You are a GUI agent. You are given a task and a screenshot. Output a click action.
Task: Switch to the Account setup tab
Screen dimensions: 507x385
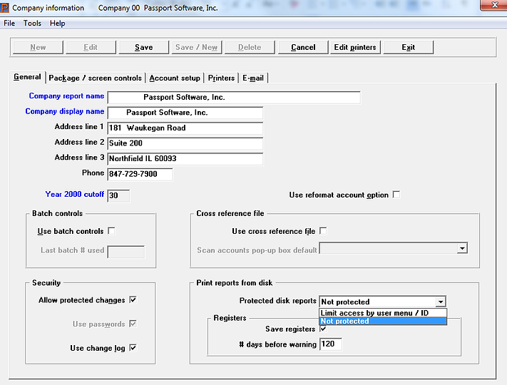175,78
